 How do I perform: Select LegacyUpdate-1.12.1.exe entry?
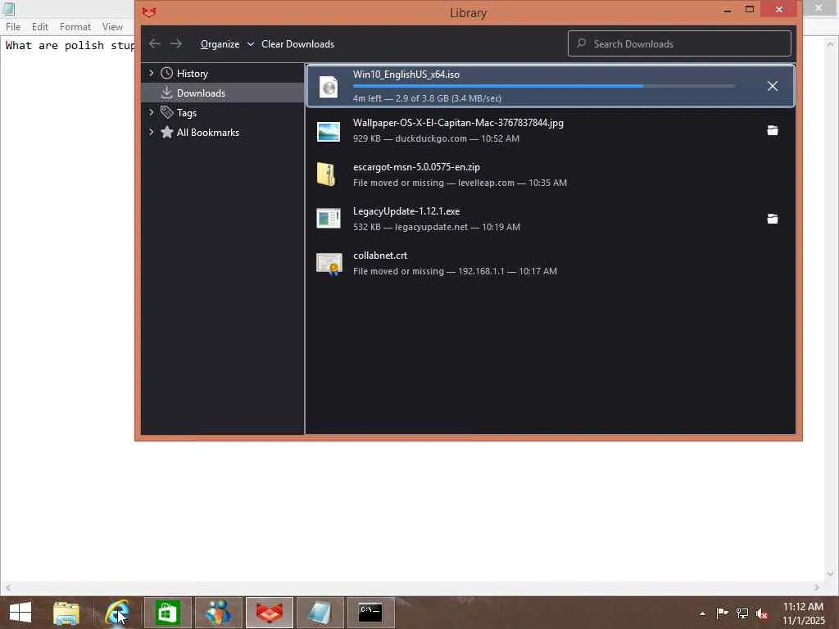pyautogui.click(x=550, y=219)
